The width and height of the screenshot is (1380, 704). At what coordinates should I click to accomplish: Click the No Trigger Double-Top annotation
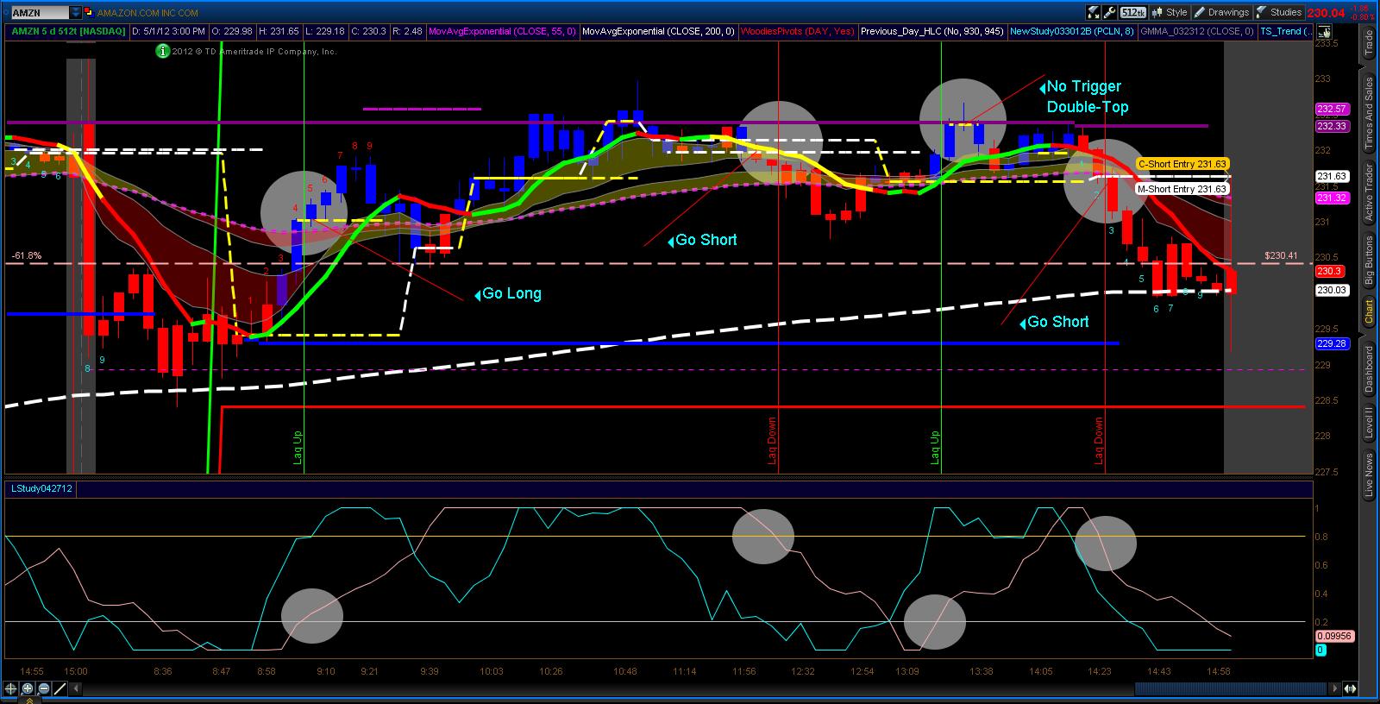1083,97
